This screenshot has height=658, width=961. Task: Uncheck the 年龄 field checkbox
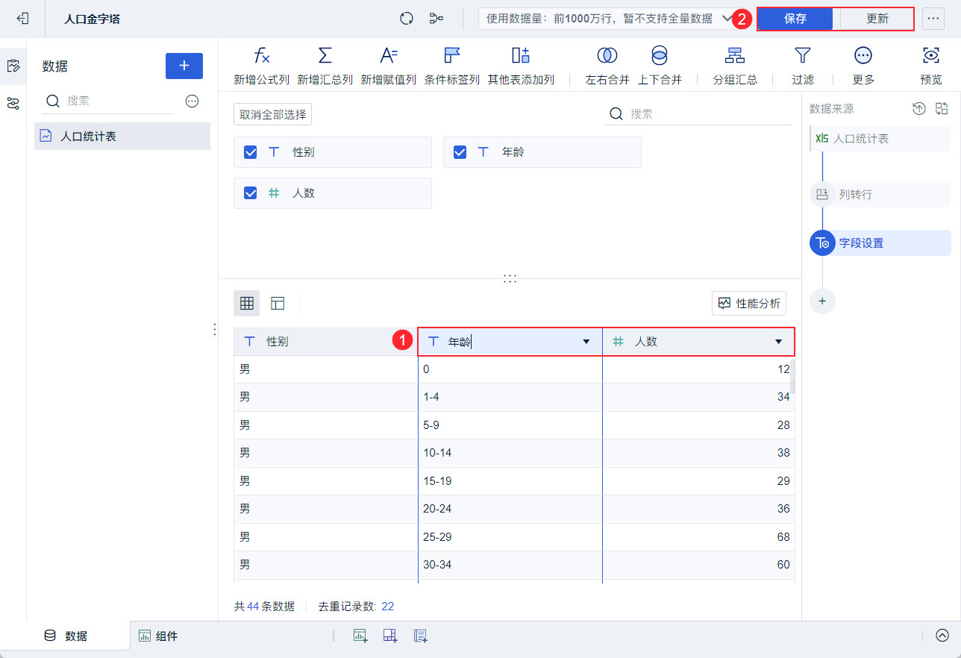(460, 152)
